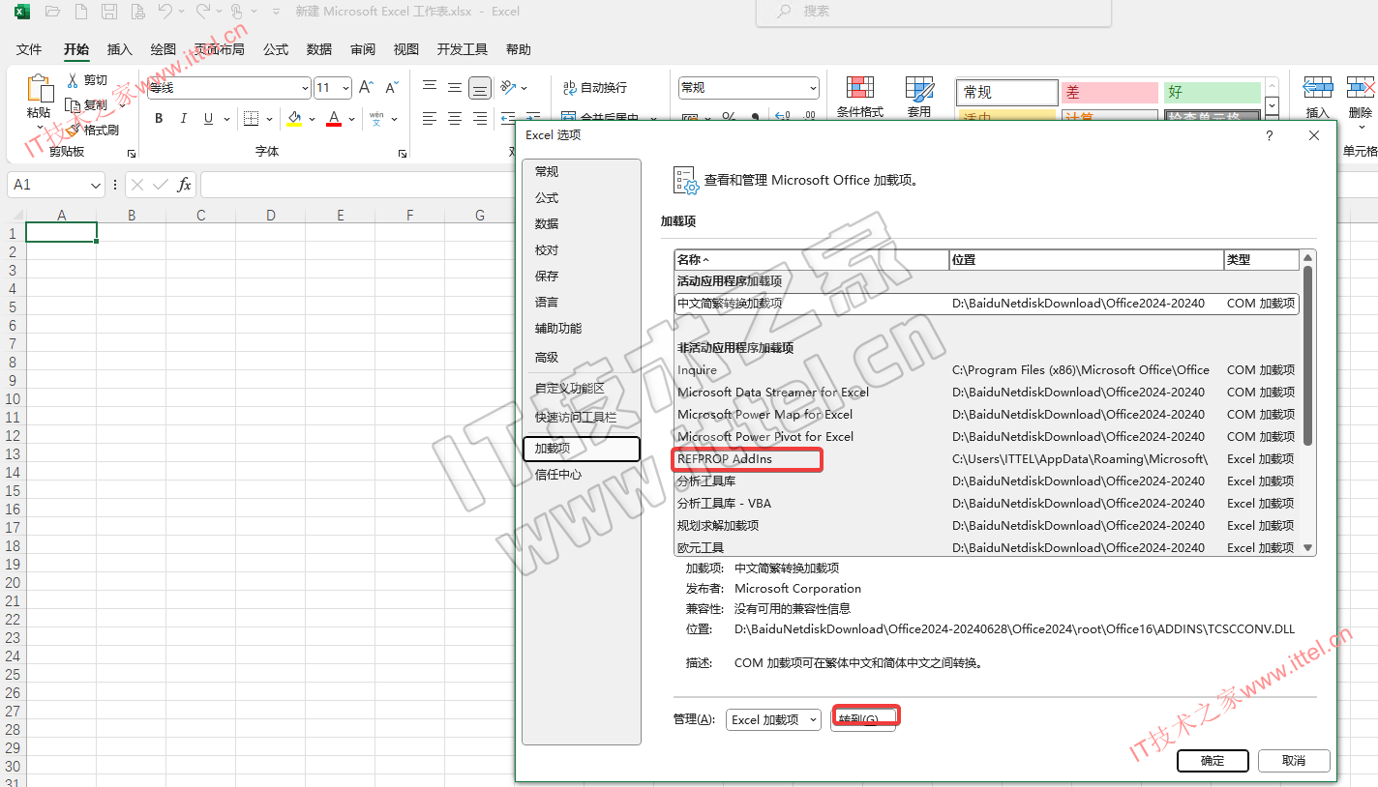Expand the Name Box A1 dropdown
The width and height of the screenshot is (1378, 787).
[x=96, y=185]
